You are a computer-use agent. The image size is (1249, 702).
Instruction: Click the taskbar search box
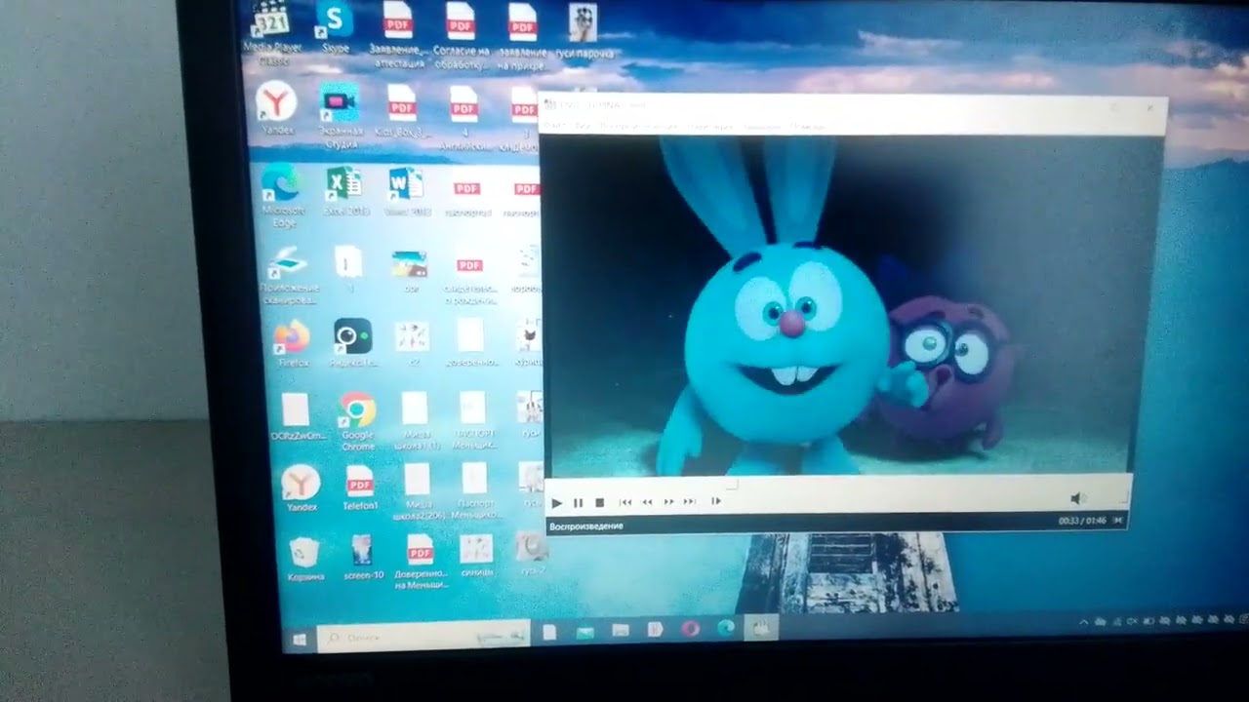(x=423, y=636)
